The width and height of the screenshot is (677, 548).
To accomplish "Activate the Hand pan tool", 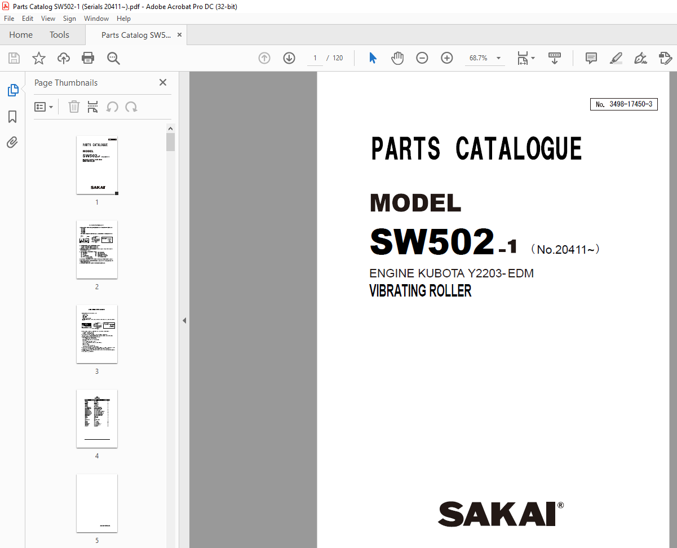I will (397, 58).
